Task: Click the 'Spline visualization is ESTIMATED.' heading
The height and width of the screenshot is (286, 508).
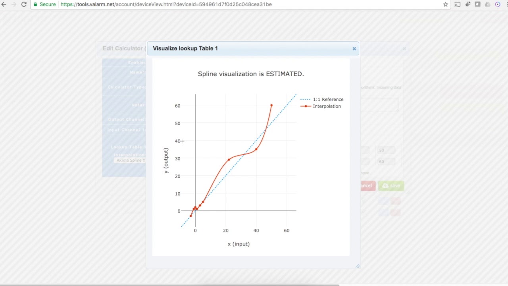Action: (251, 74)
